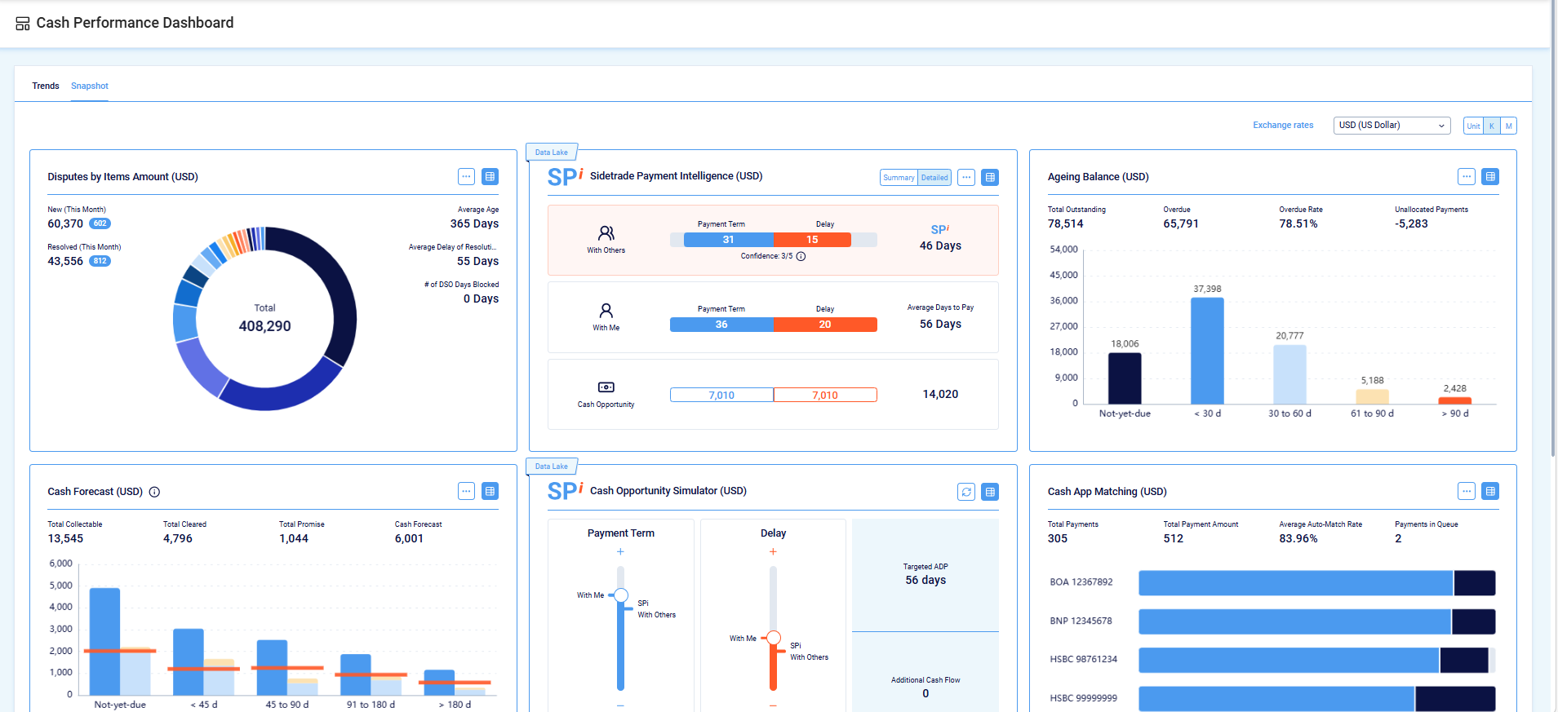
Task: Click the HSBC 99999999 matching bar
Action: [x=1316, y=699]
